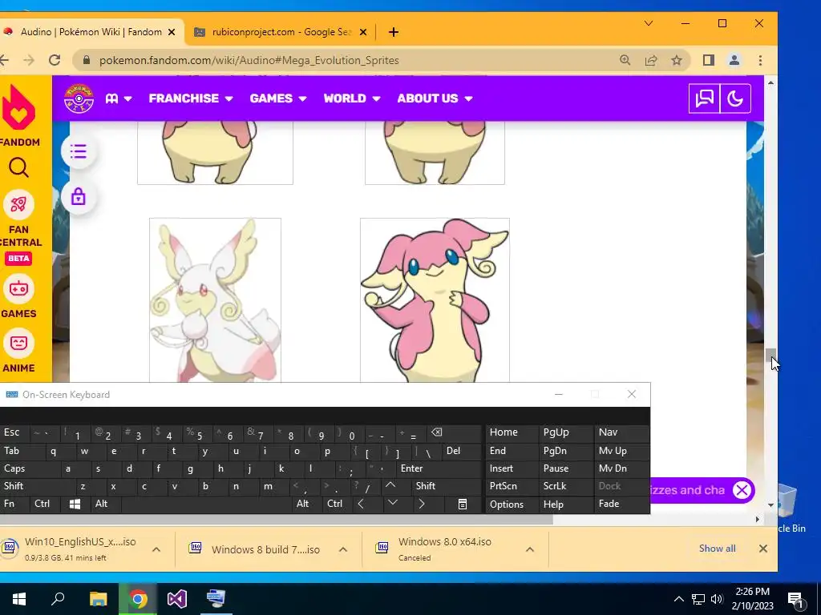
Task: Open Visual Studio from taskbar
Action: coord(177,599)
